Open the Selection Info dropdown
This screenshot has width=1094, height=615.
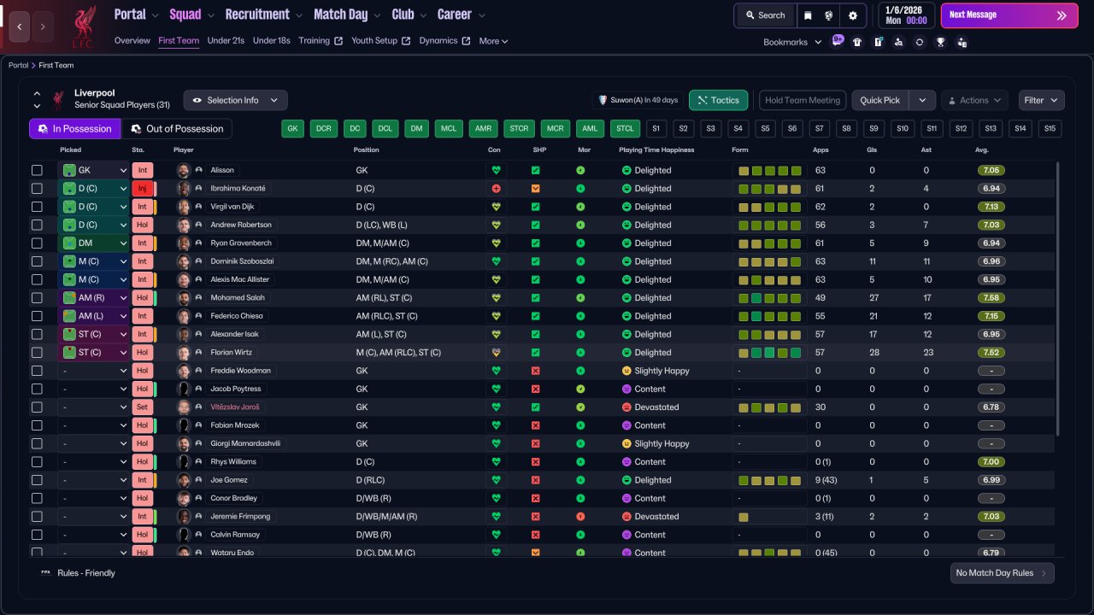(x=235, y=100)
